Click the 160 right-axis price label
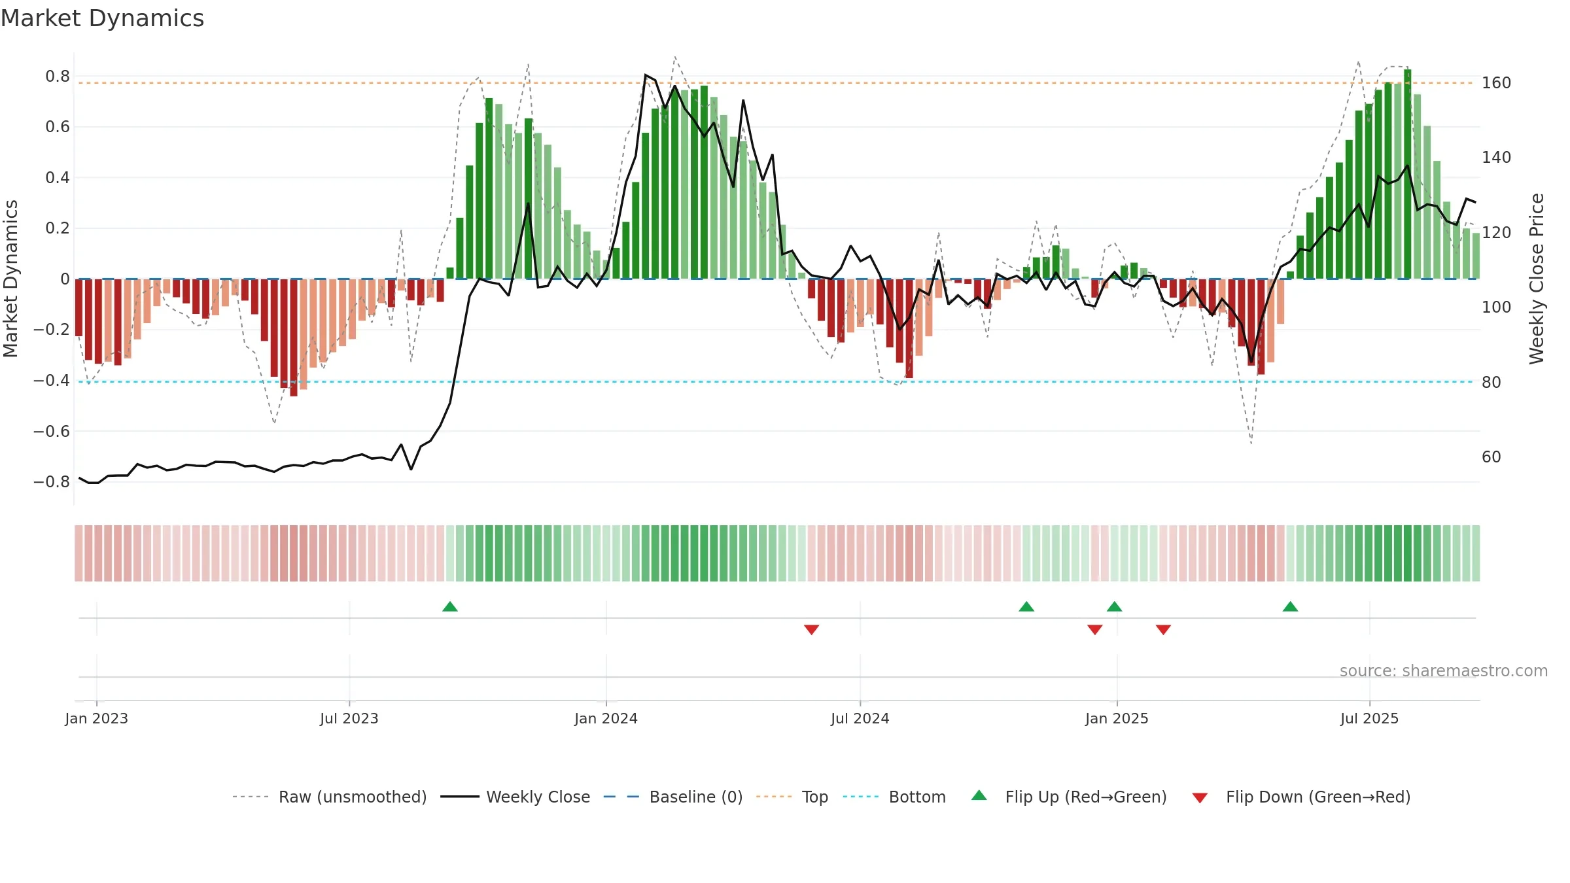 pos(1496,83)
